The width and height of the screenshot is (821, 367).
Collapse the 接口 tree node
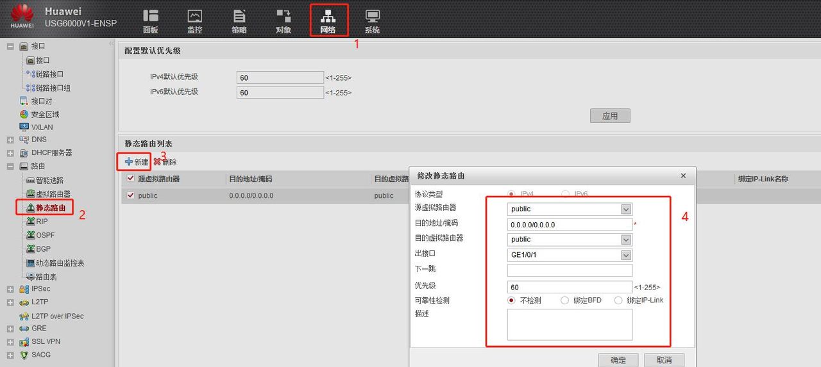click(10, 46)
